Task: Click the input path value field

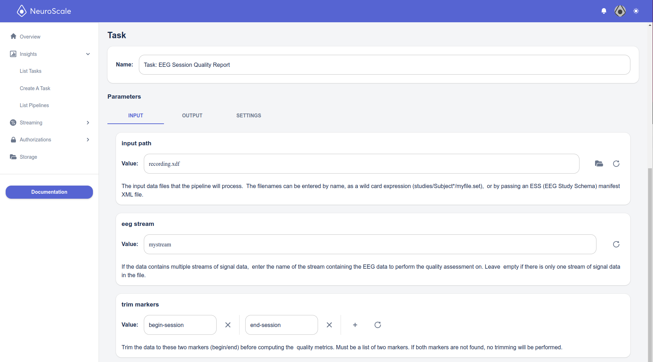Action: tap(361, 164)
